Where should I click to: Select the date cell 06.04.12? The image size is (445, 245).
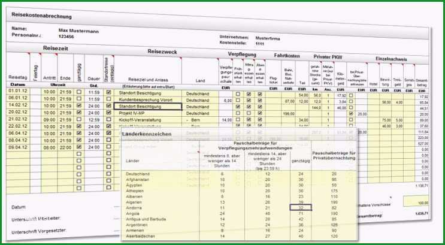[18, 133]
